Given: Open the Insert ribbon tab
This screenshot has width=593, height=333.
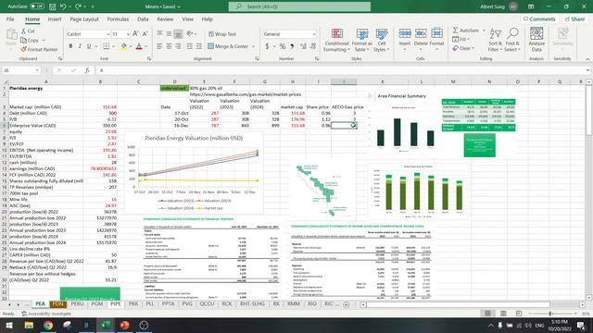Looking at the screenshot, I should tap(55, 18).
